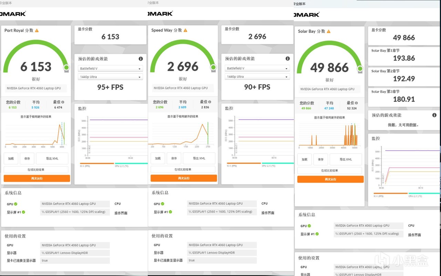This screenshot has width=441, height=276.
Task: Click 在线比较结果 for Port Royal
Action: coord(36,170)
